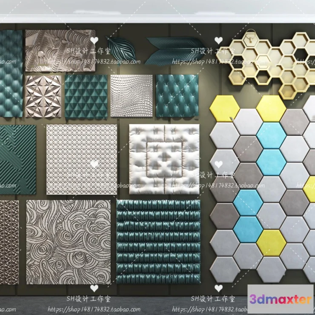Select the single teal leaf wall ornament
This screenshot has height=315, width=315.
point(121,50)
